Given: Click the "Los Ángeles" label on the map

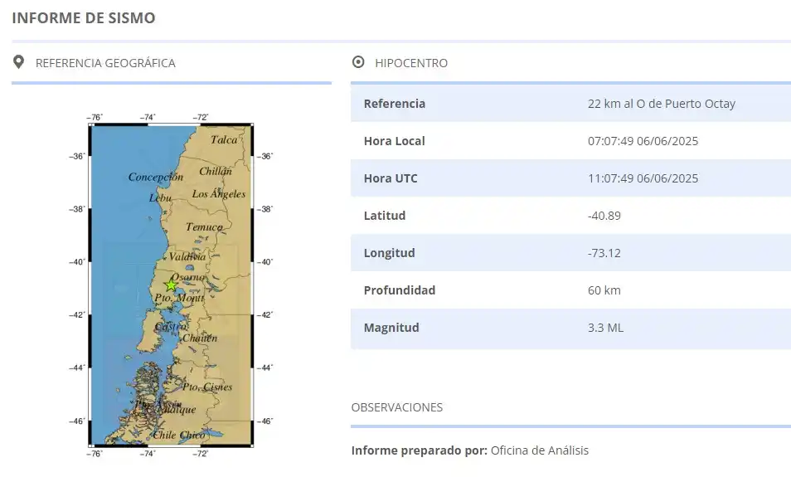Looking at the screenshot, I should 218,194.
